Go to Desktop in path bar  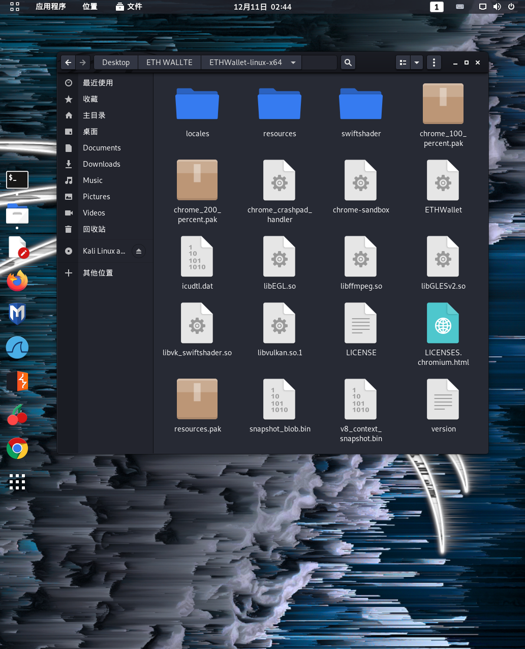click(x=116, y=63)
